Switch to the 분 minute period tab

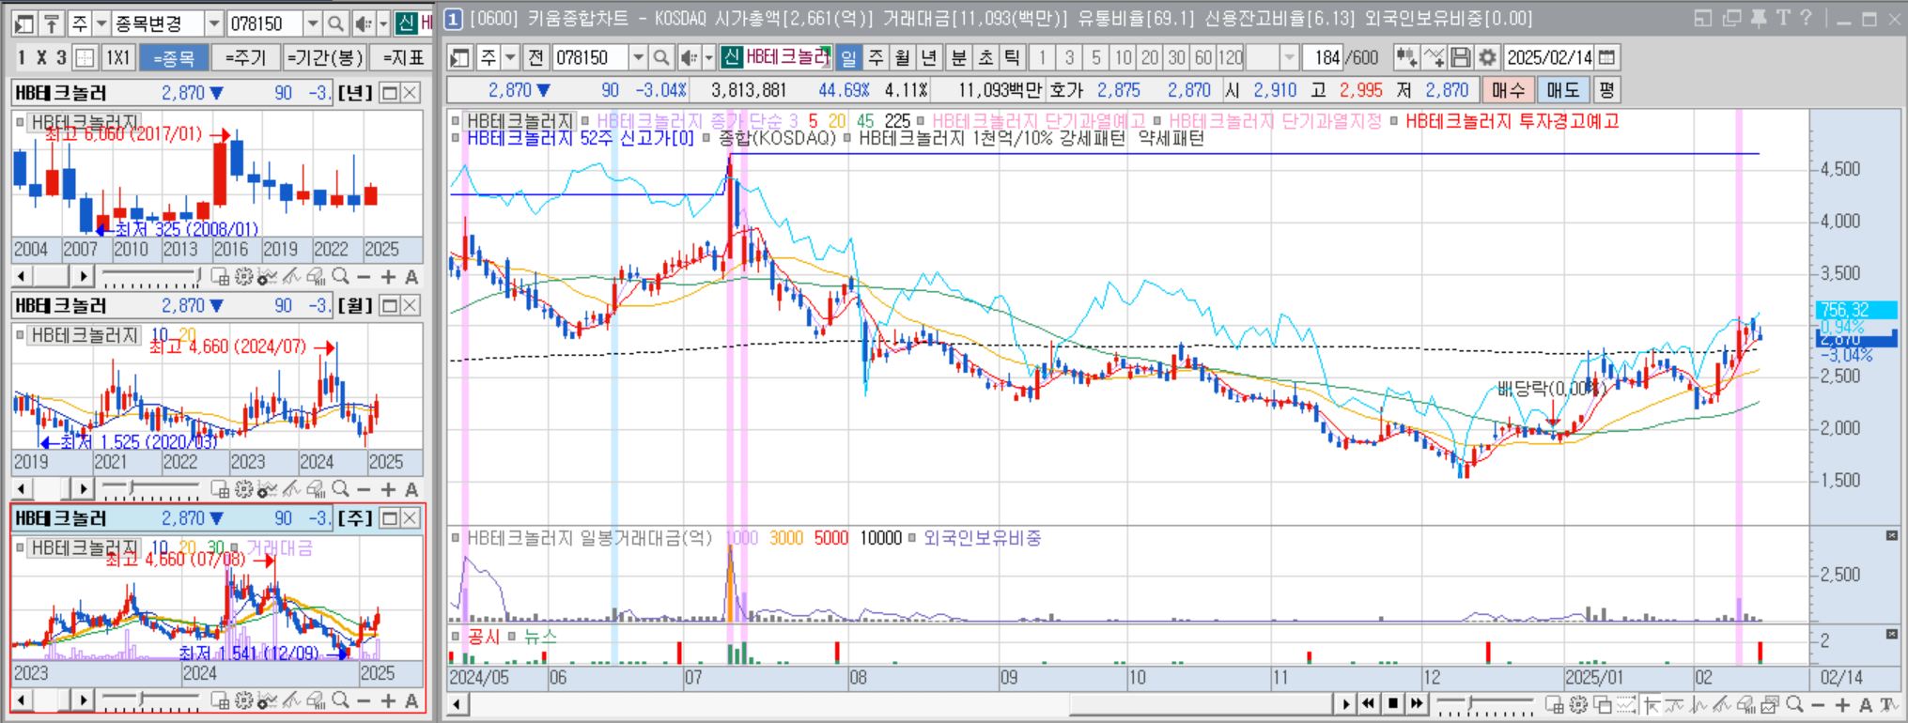click(x=958, y=58)
